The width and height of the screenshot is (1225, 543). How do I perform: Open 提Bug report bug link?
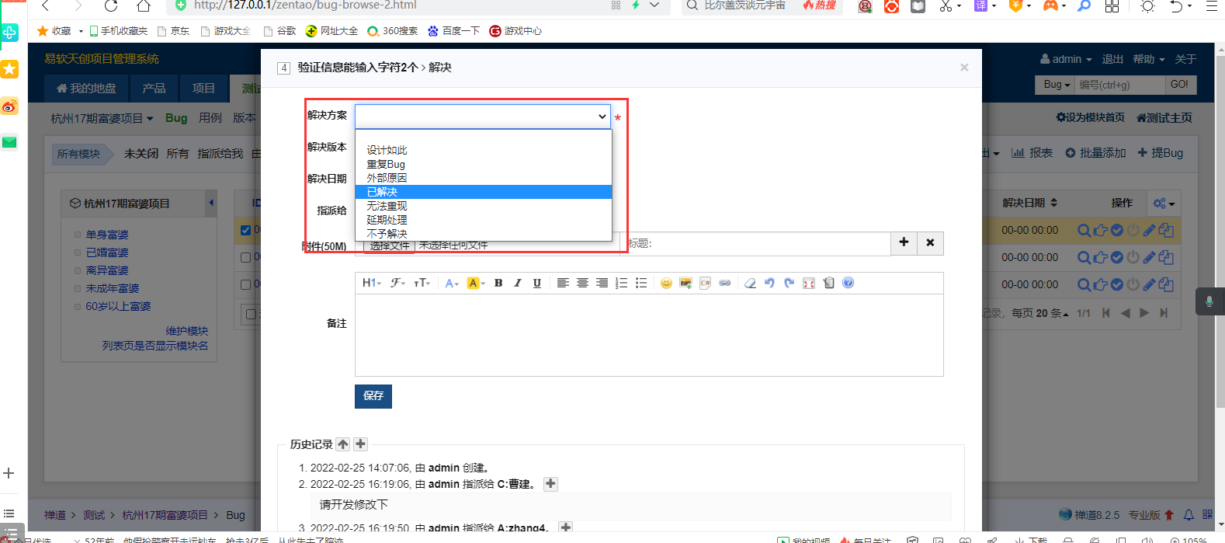point(1161,153)
